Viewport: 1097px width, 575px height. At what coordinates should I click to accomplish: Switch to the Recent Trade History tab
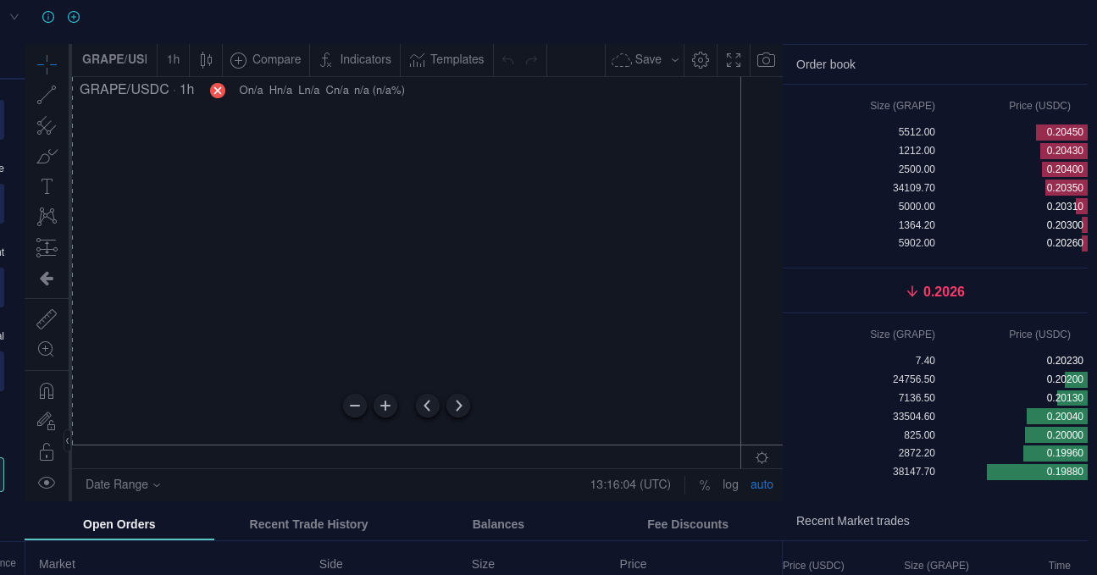[308, 524]
